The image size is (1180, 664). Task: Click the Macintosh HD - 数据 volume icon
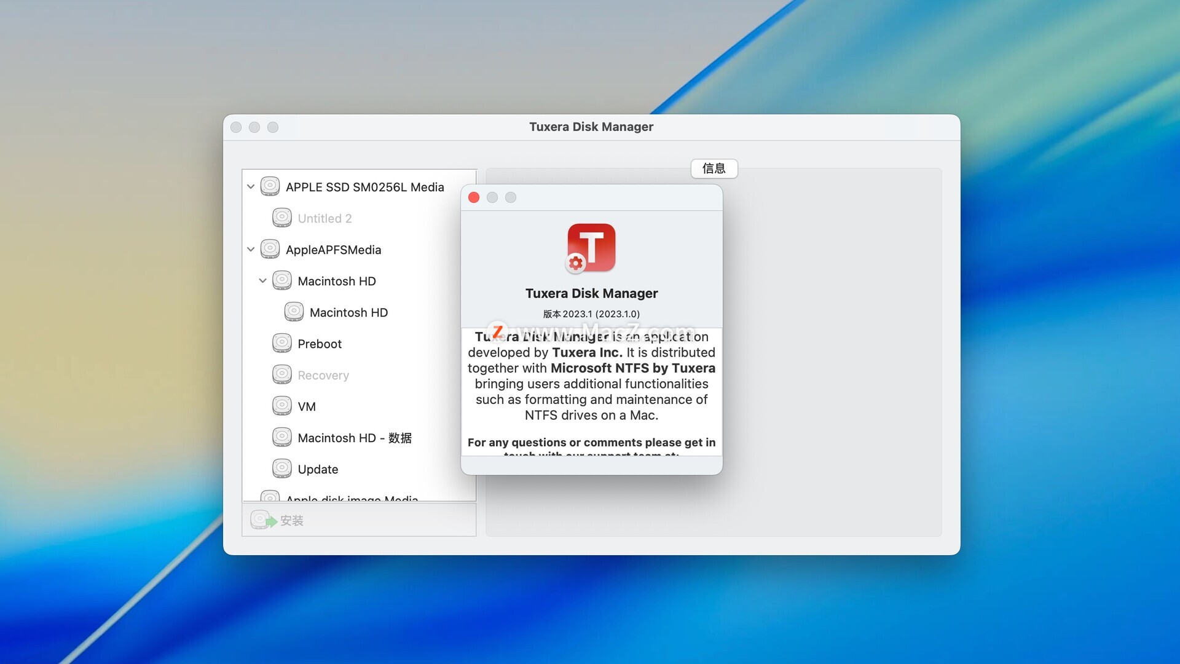pos(282,437)
